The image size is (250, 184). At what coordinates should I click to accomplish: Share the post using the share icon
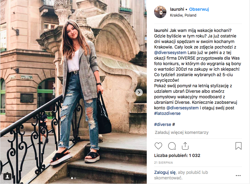pyautogui.click(x=185, y=146)
